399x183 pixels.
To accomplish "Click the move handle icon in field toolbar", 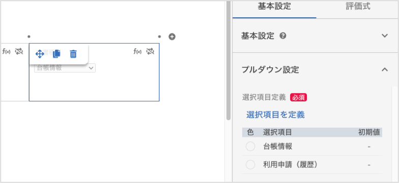I will 40,54.
